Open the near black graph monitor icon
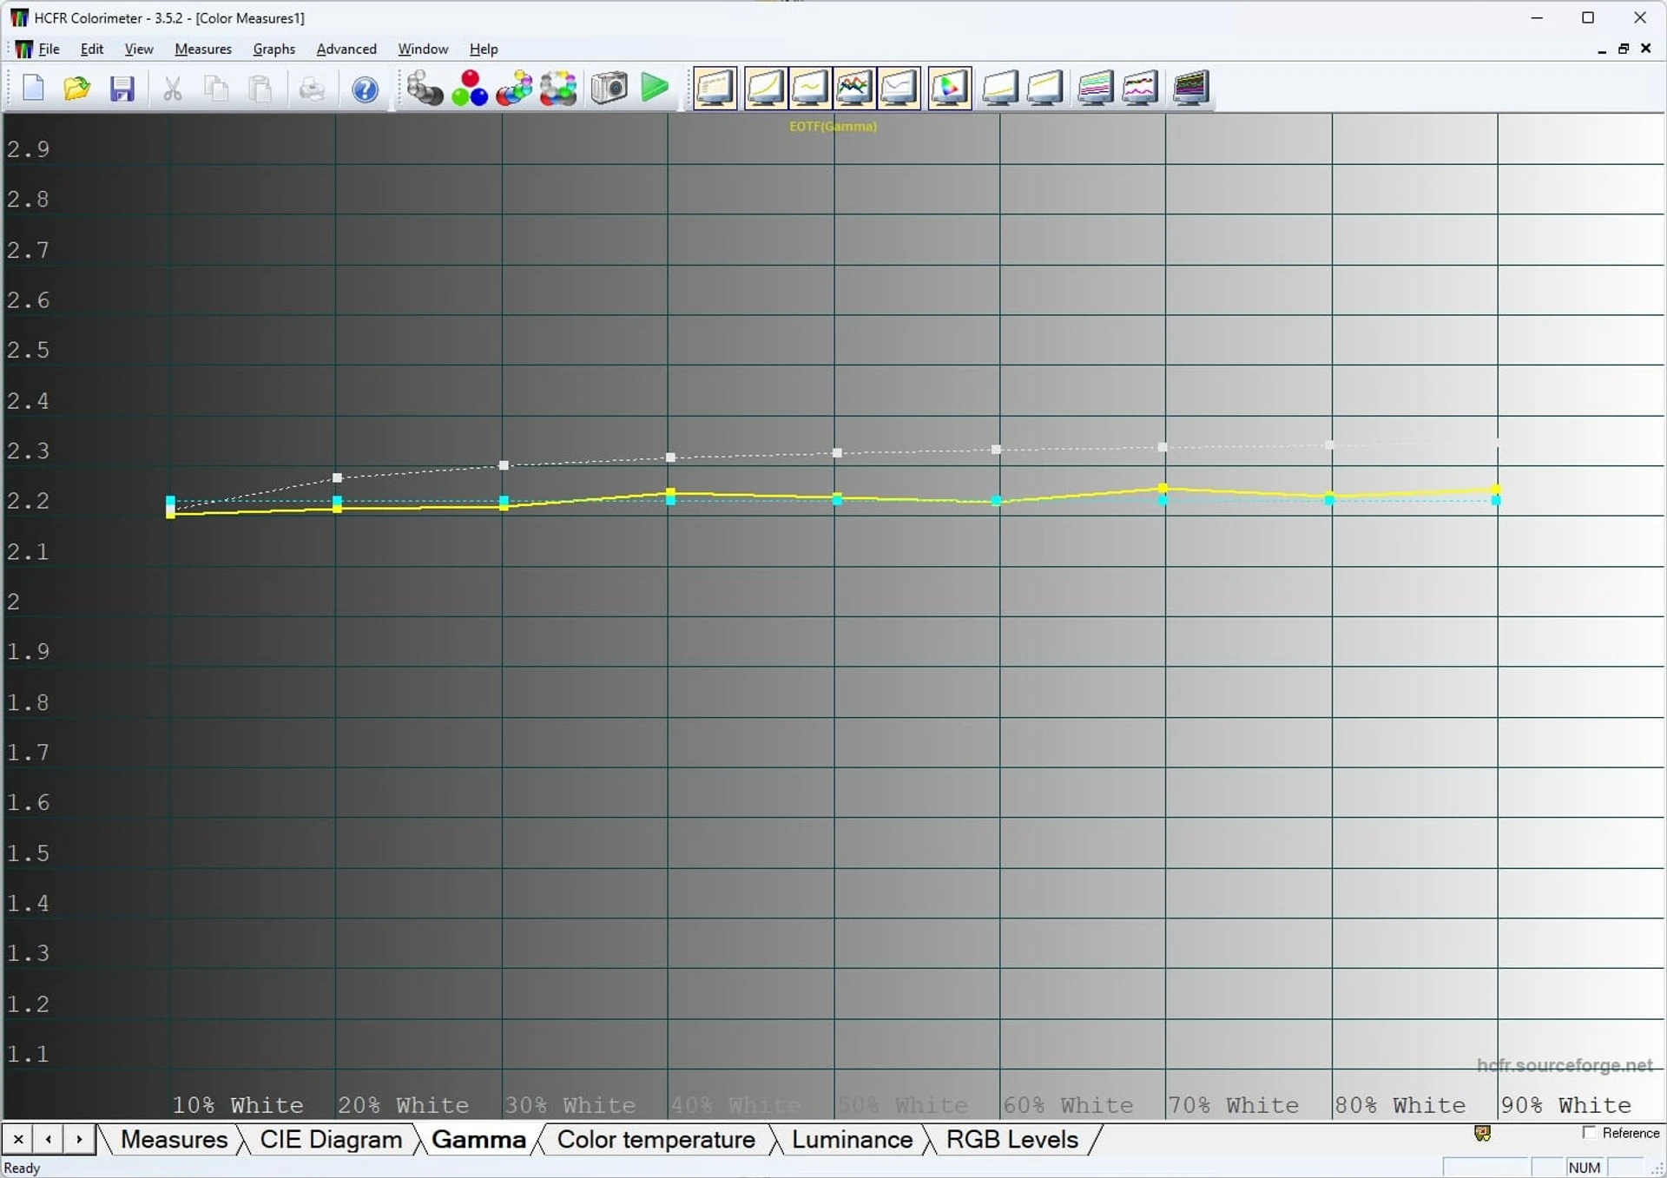This screenshot has height=1178, width=1667. point(1000,89)
